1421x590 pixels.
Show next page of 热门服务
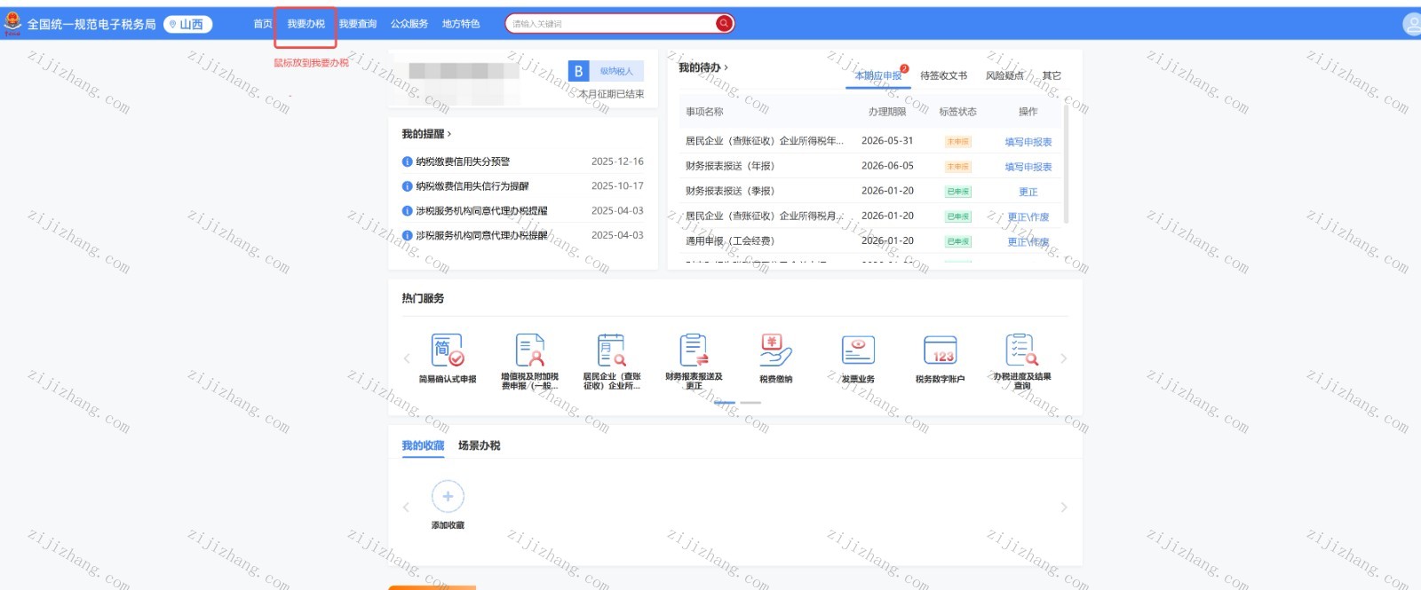point(1063,359)
